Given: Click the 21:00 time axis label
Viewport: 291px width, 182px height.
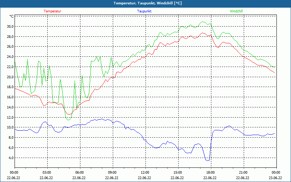Looking at the screenshot, I should 243,172.
